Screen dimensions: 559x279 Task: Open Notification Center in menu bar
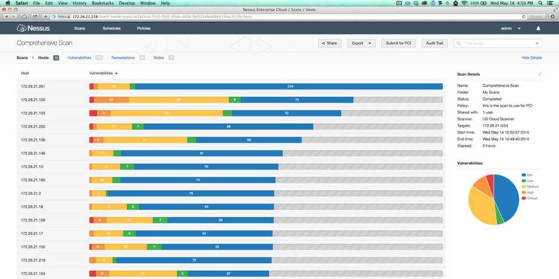point(549,3)
